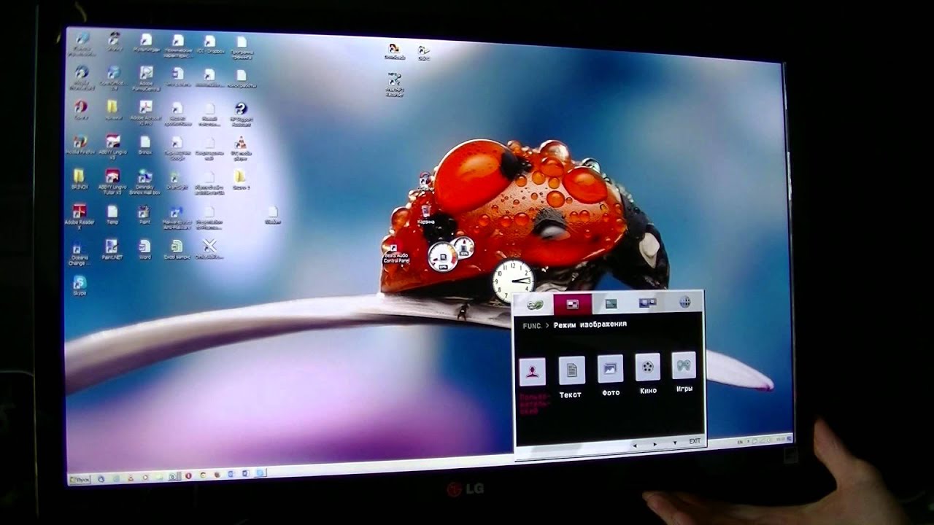Open the Opera desktop icon

click(80, 110)
